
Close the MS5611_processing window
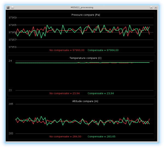point(156,7)
